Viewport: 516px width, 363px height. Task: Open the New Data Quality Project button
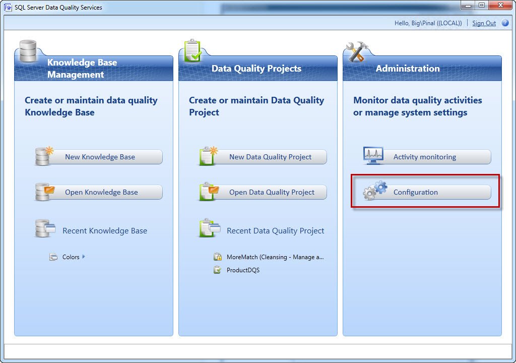[264, 157]
